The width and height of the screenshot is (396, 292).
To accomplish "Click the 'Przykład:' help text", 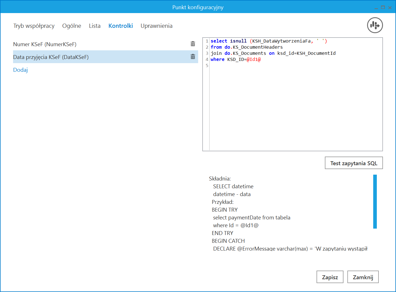I will click(x=223, y=202).
